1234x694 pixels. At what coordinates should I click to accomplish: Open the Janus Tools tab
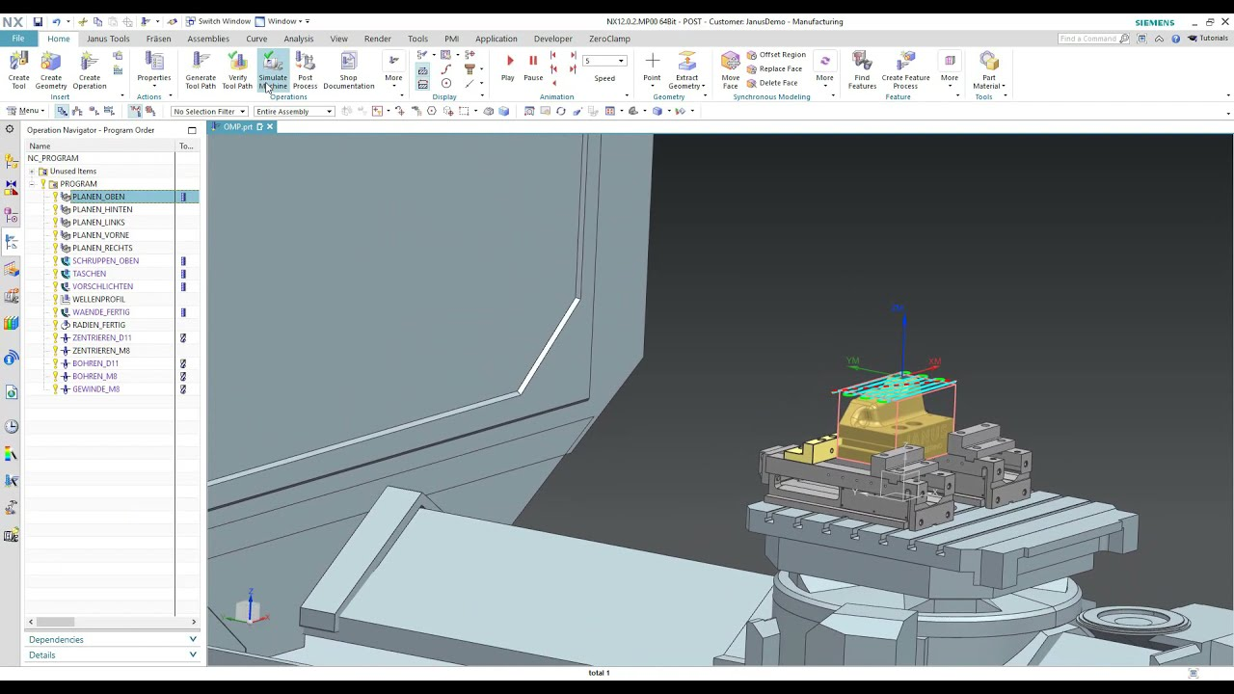[x=108, y=39]
